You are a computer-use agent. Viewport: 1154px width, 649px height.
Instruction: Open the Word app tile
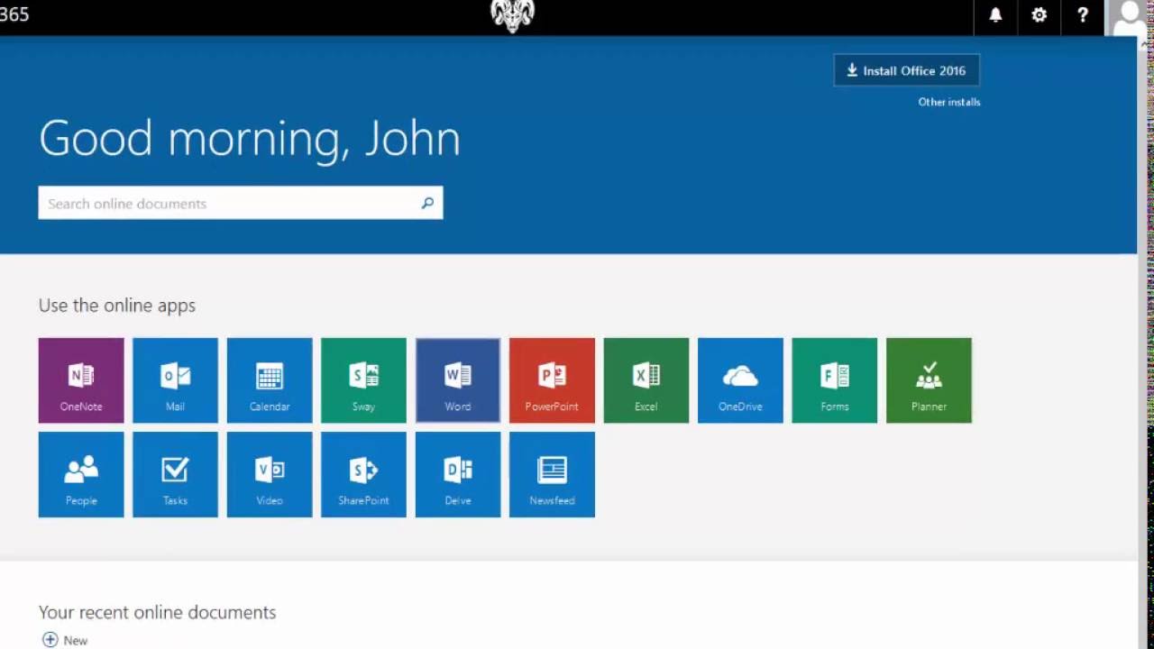point(458,380)
